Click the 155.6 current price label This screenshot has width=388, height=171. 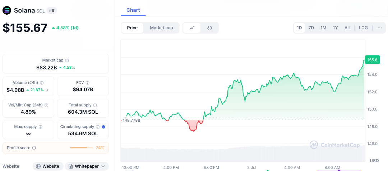point(372,60)
